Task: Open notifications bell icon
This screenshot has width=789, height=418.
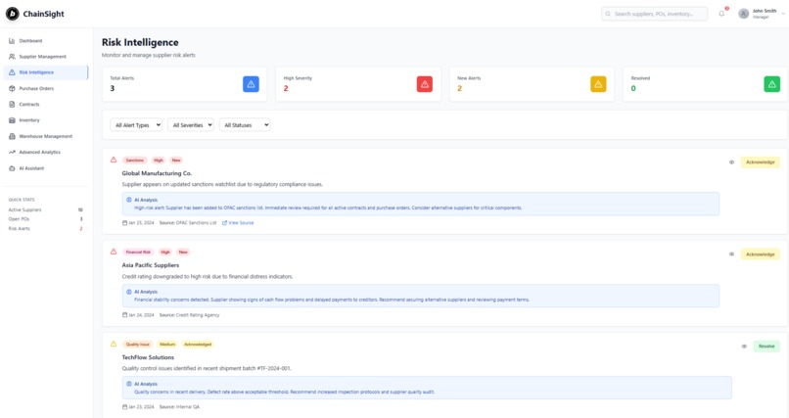Action: point(721,14)
